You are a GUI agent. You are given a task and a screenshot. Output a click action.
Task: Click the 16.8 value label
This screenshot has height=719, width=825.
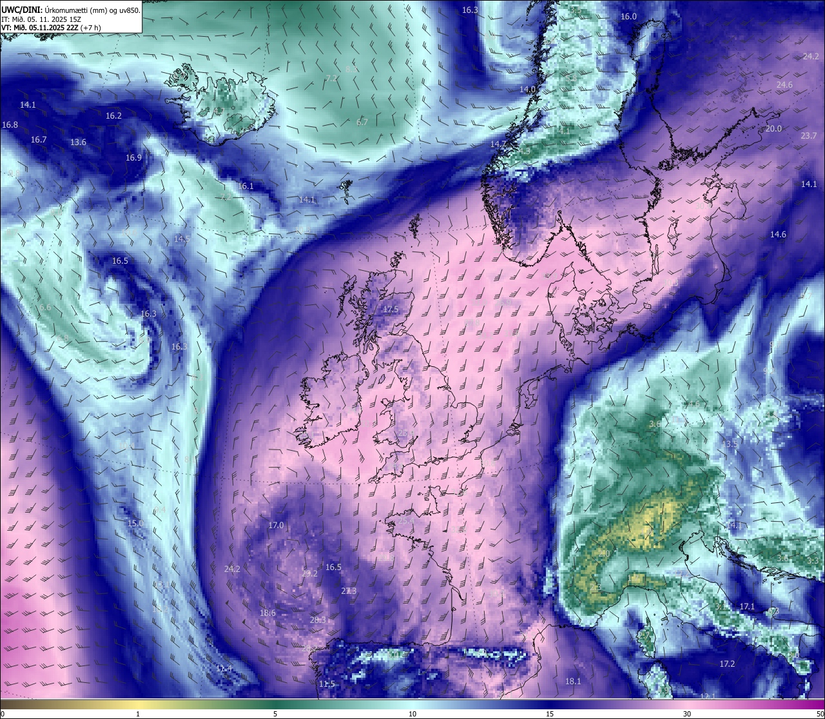pyautogui.click(x=10, y=125)
